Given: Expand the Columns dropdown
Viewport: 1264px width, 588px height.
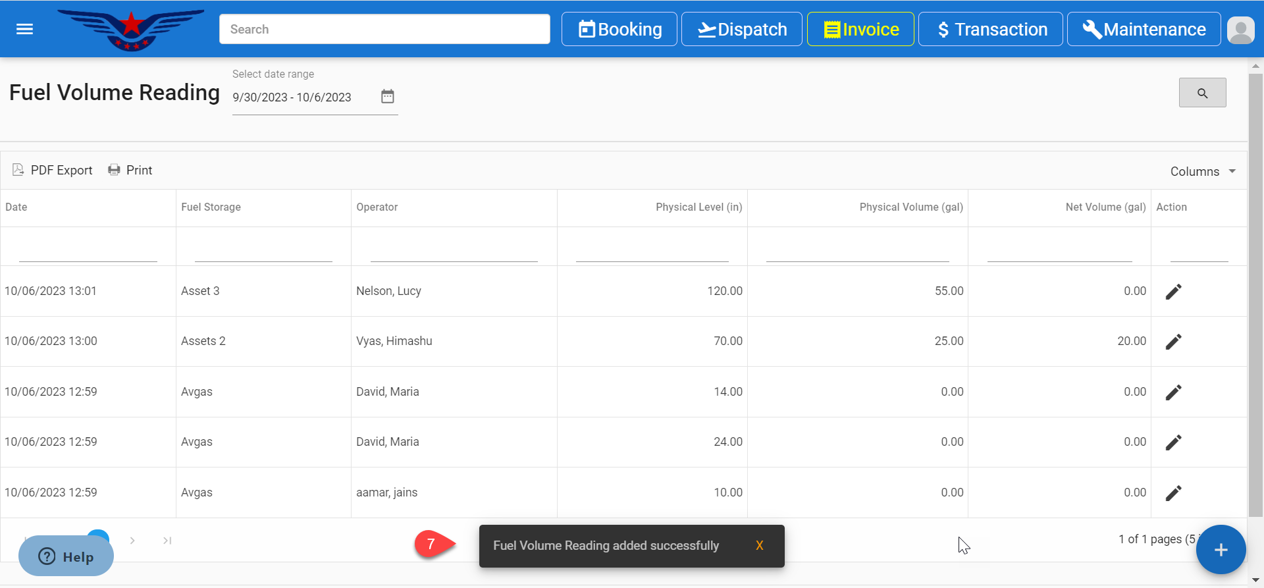Looking at the screenshot, I should pos(1202,171).
